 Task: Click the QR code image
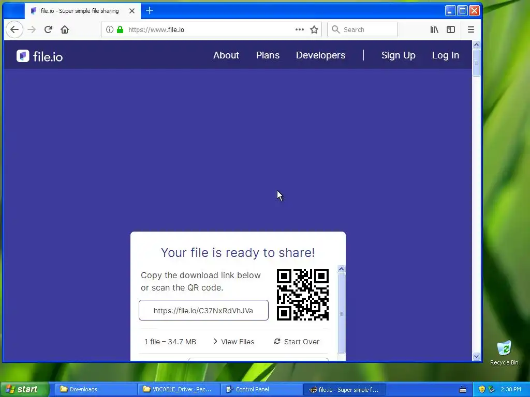(302, 294)
